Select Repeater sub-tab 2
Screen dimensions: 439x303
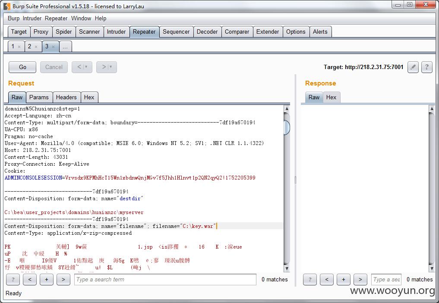(30, 47)
